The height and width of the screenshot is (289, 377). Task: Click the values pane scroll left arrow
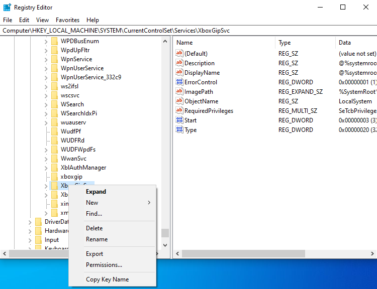177,253
